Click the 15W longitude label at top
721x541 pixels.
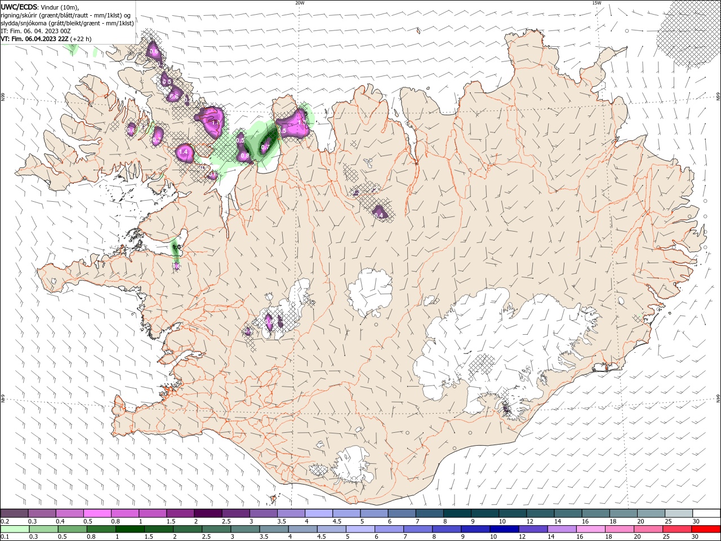(597, 3)
